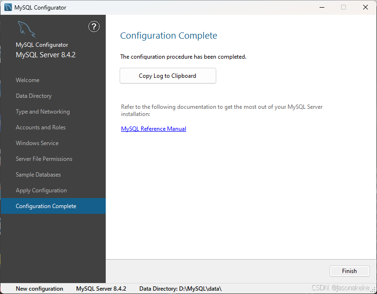Open the Type and Networking step
The width and height of the screenshot is (377, 294).
point(43,112)
